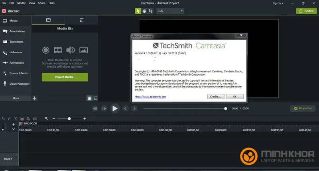Click the timeline zoom slider handle
Image resolution: width=319 pixels, height=171 pixels.
tap(69, 119)
